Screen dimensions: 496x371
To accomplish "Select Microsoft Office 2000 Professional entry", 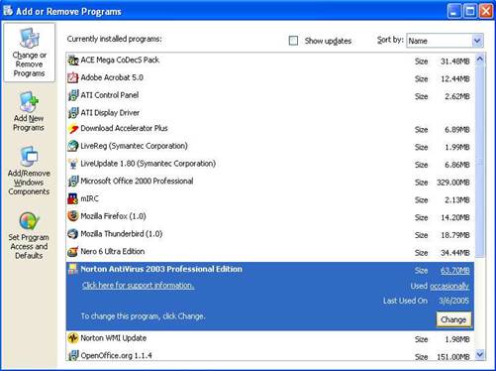I will (x=270, y=182).
